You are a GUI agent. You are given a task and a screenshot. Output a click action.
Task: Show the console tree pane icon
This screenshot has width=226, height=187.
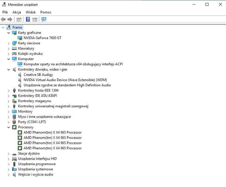pyautogui.click(x=19, y=20)
